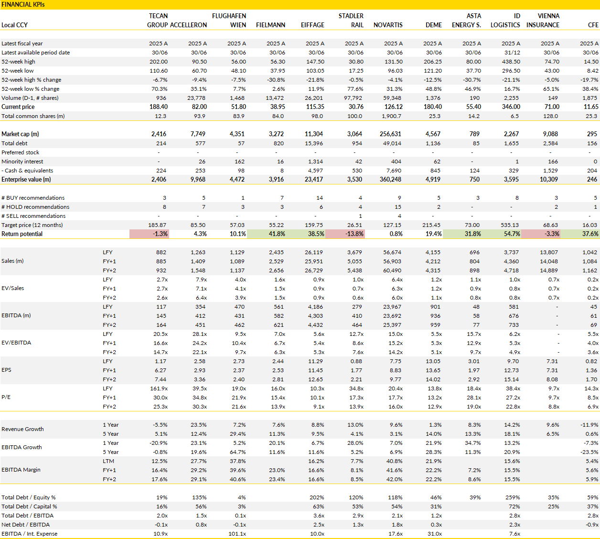Screen dimensions: 600x539
Task: Click the Sales (m) row label
Action: pos(12,261)
